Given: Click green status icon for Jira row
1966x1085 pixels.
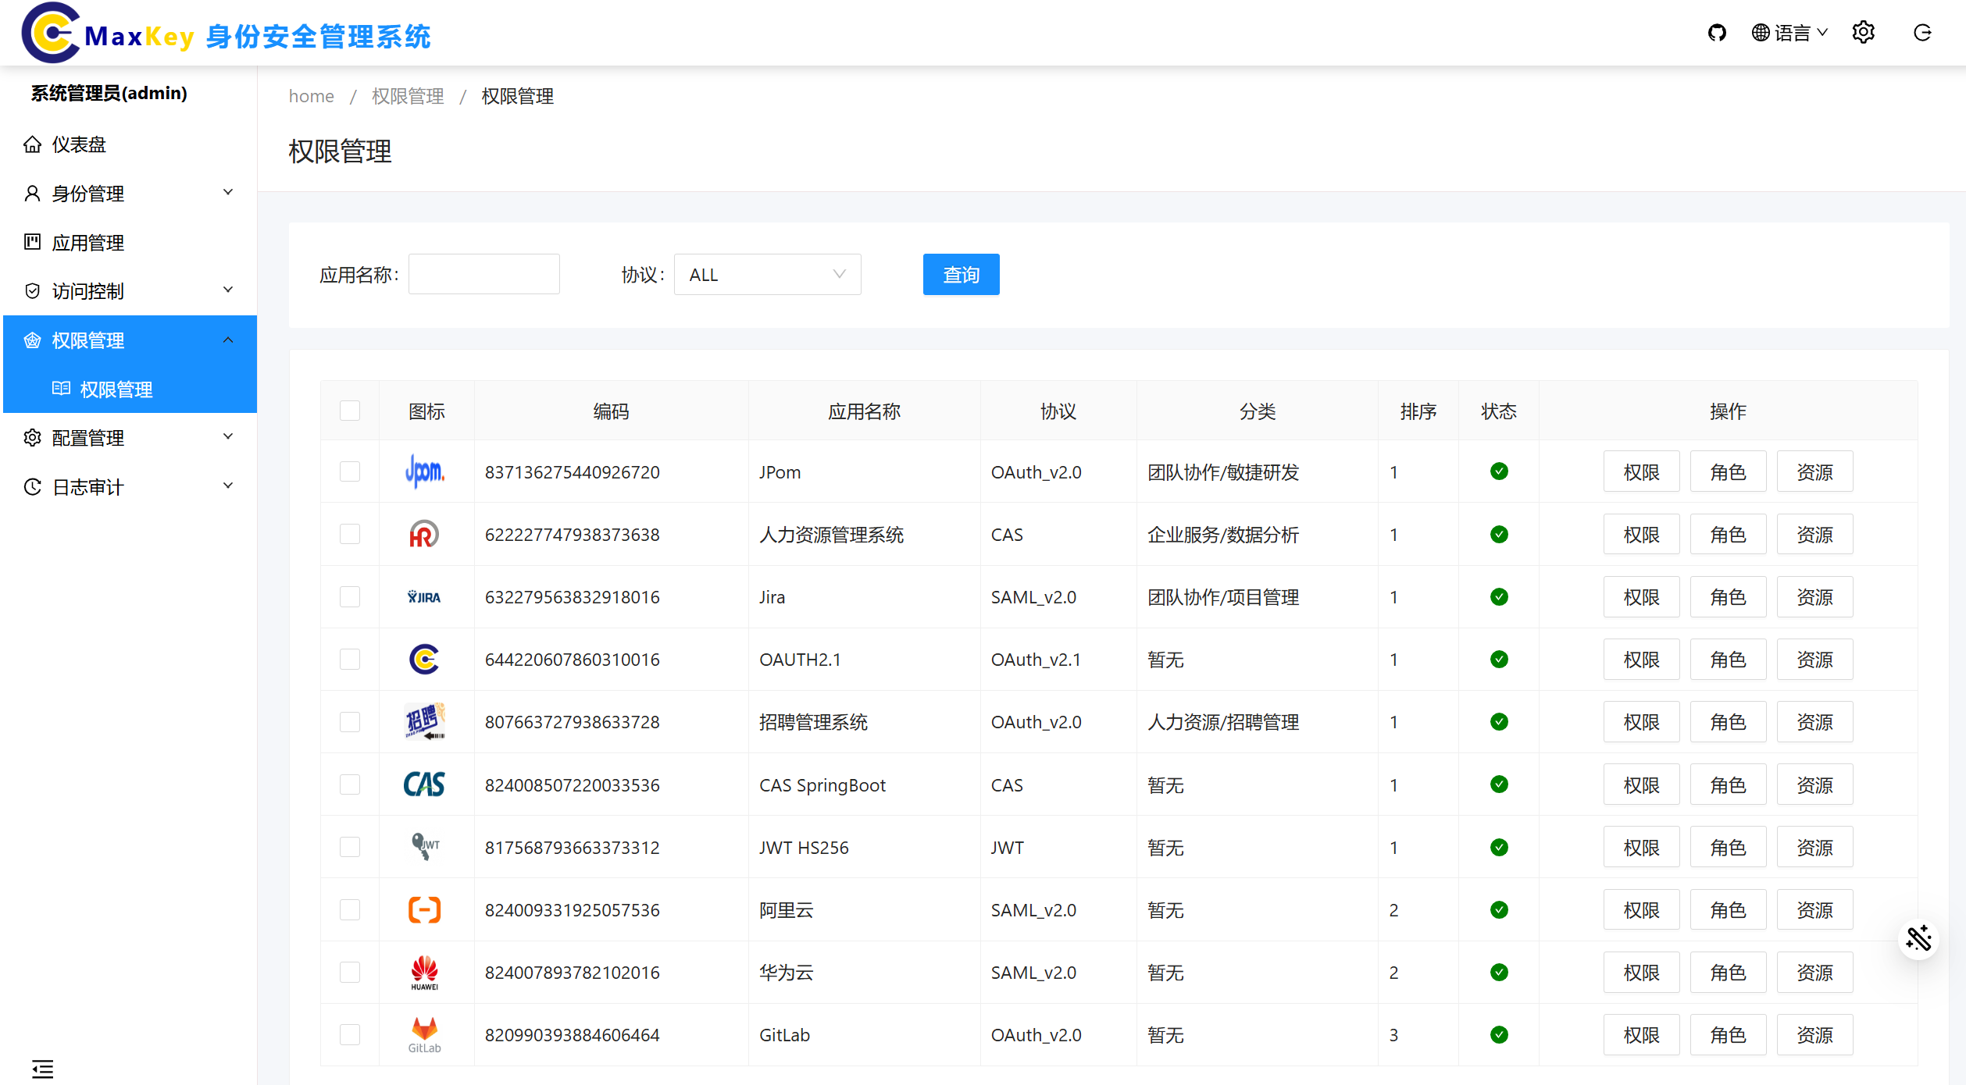Looking at the screenshot, I should (1498, 597).
